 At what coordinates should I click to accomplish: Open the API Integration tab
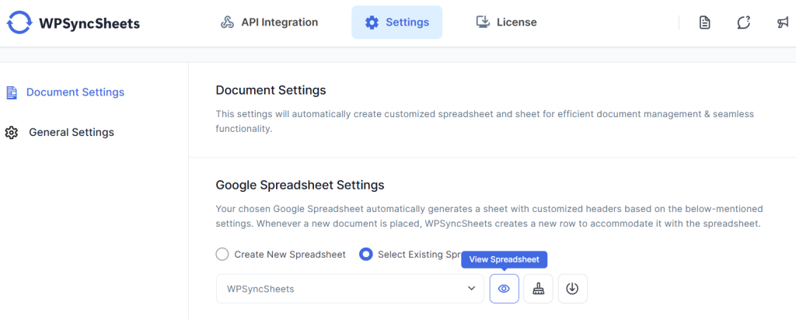tap(269, 23)
